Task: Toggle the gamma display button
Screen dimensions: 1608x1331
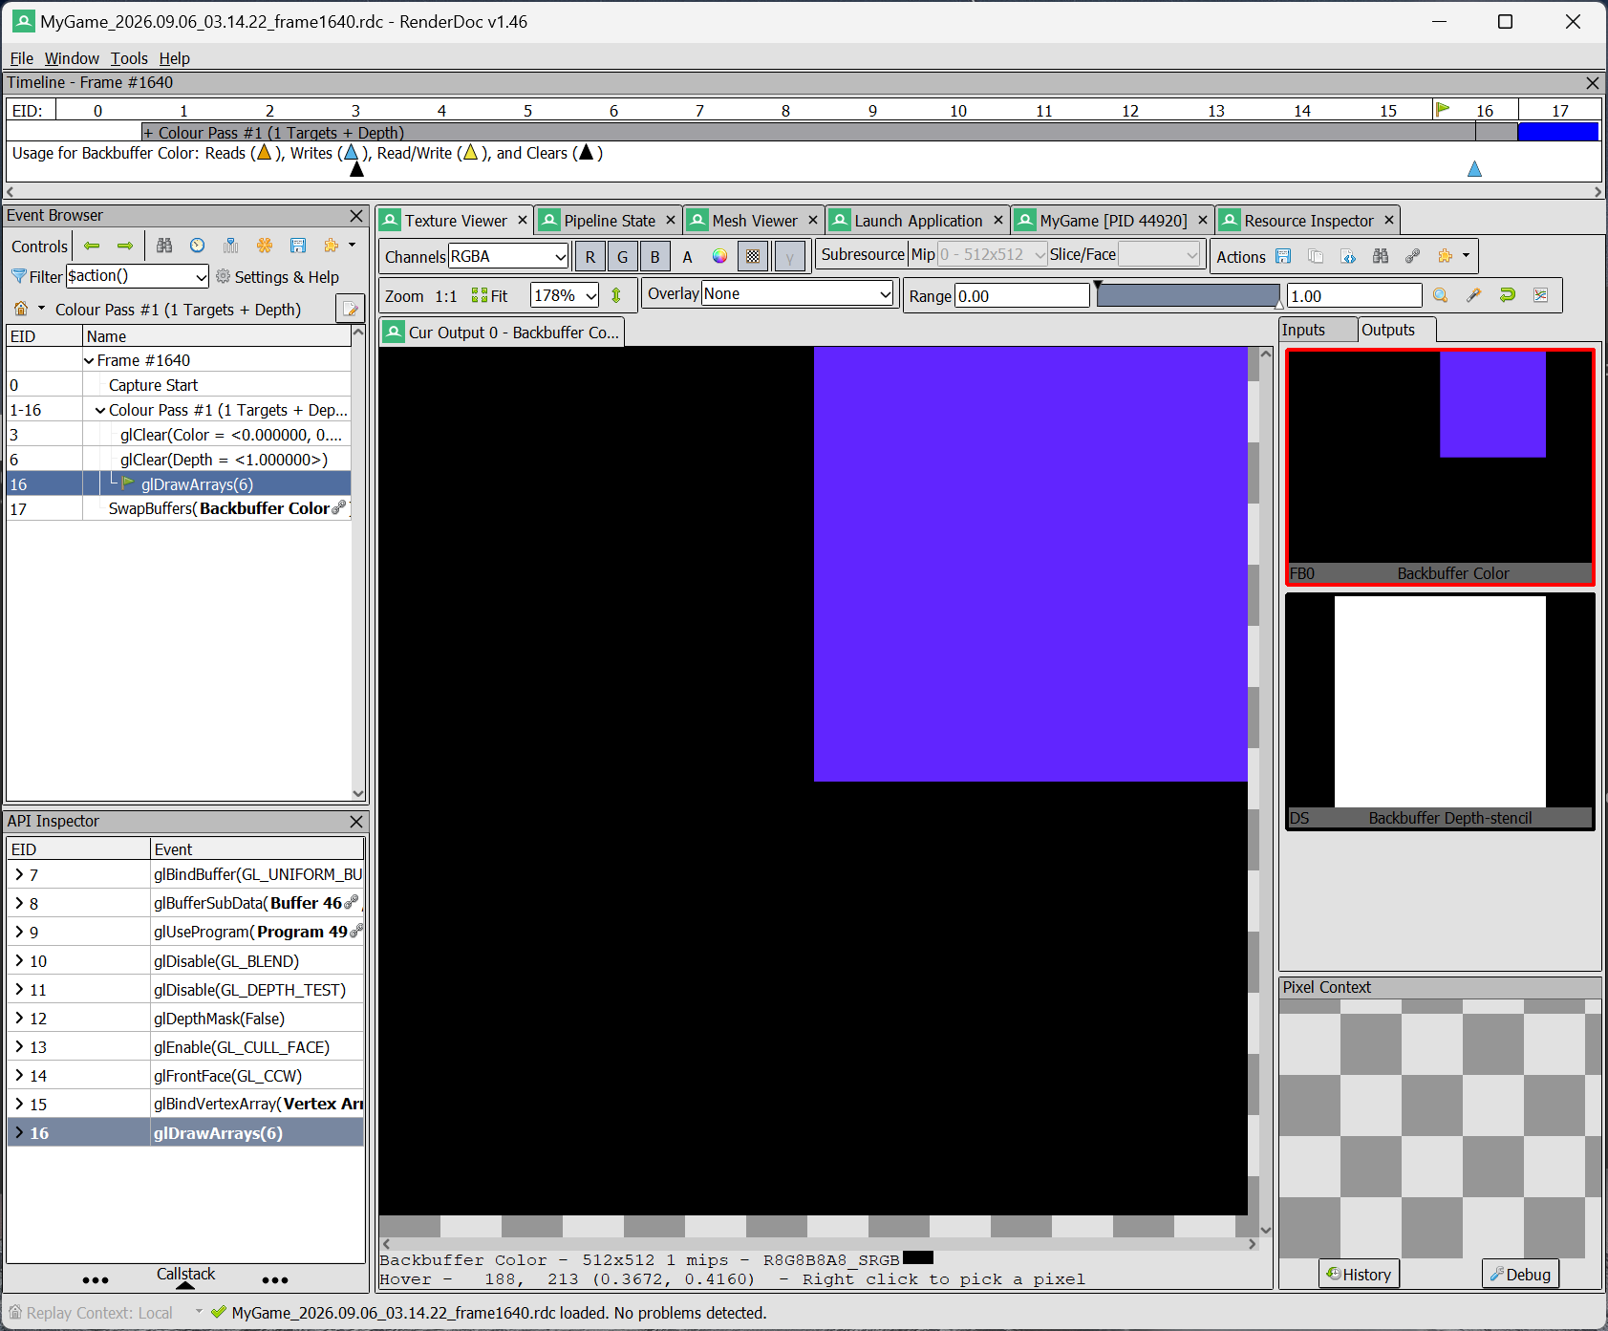Action: [x=790, y=256]
